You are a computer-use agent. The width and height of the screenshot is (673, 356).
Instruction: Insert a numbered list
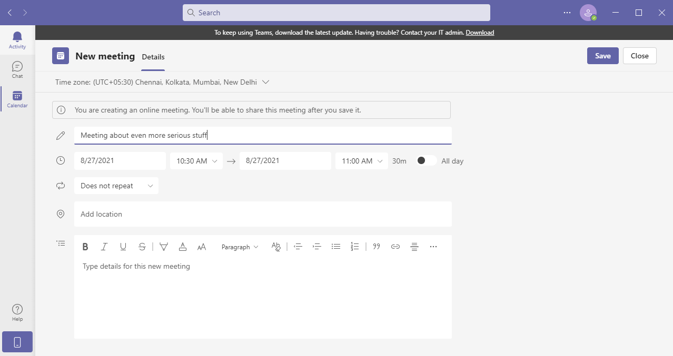(354, 247)
